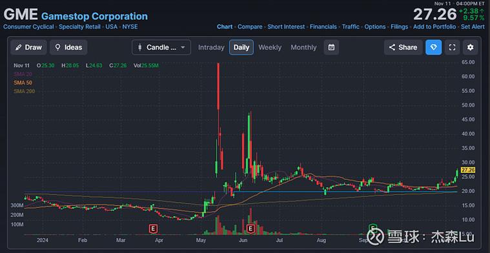Open the Short Interest link

[286, 27]
